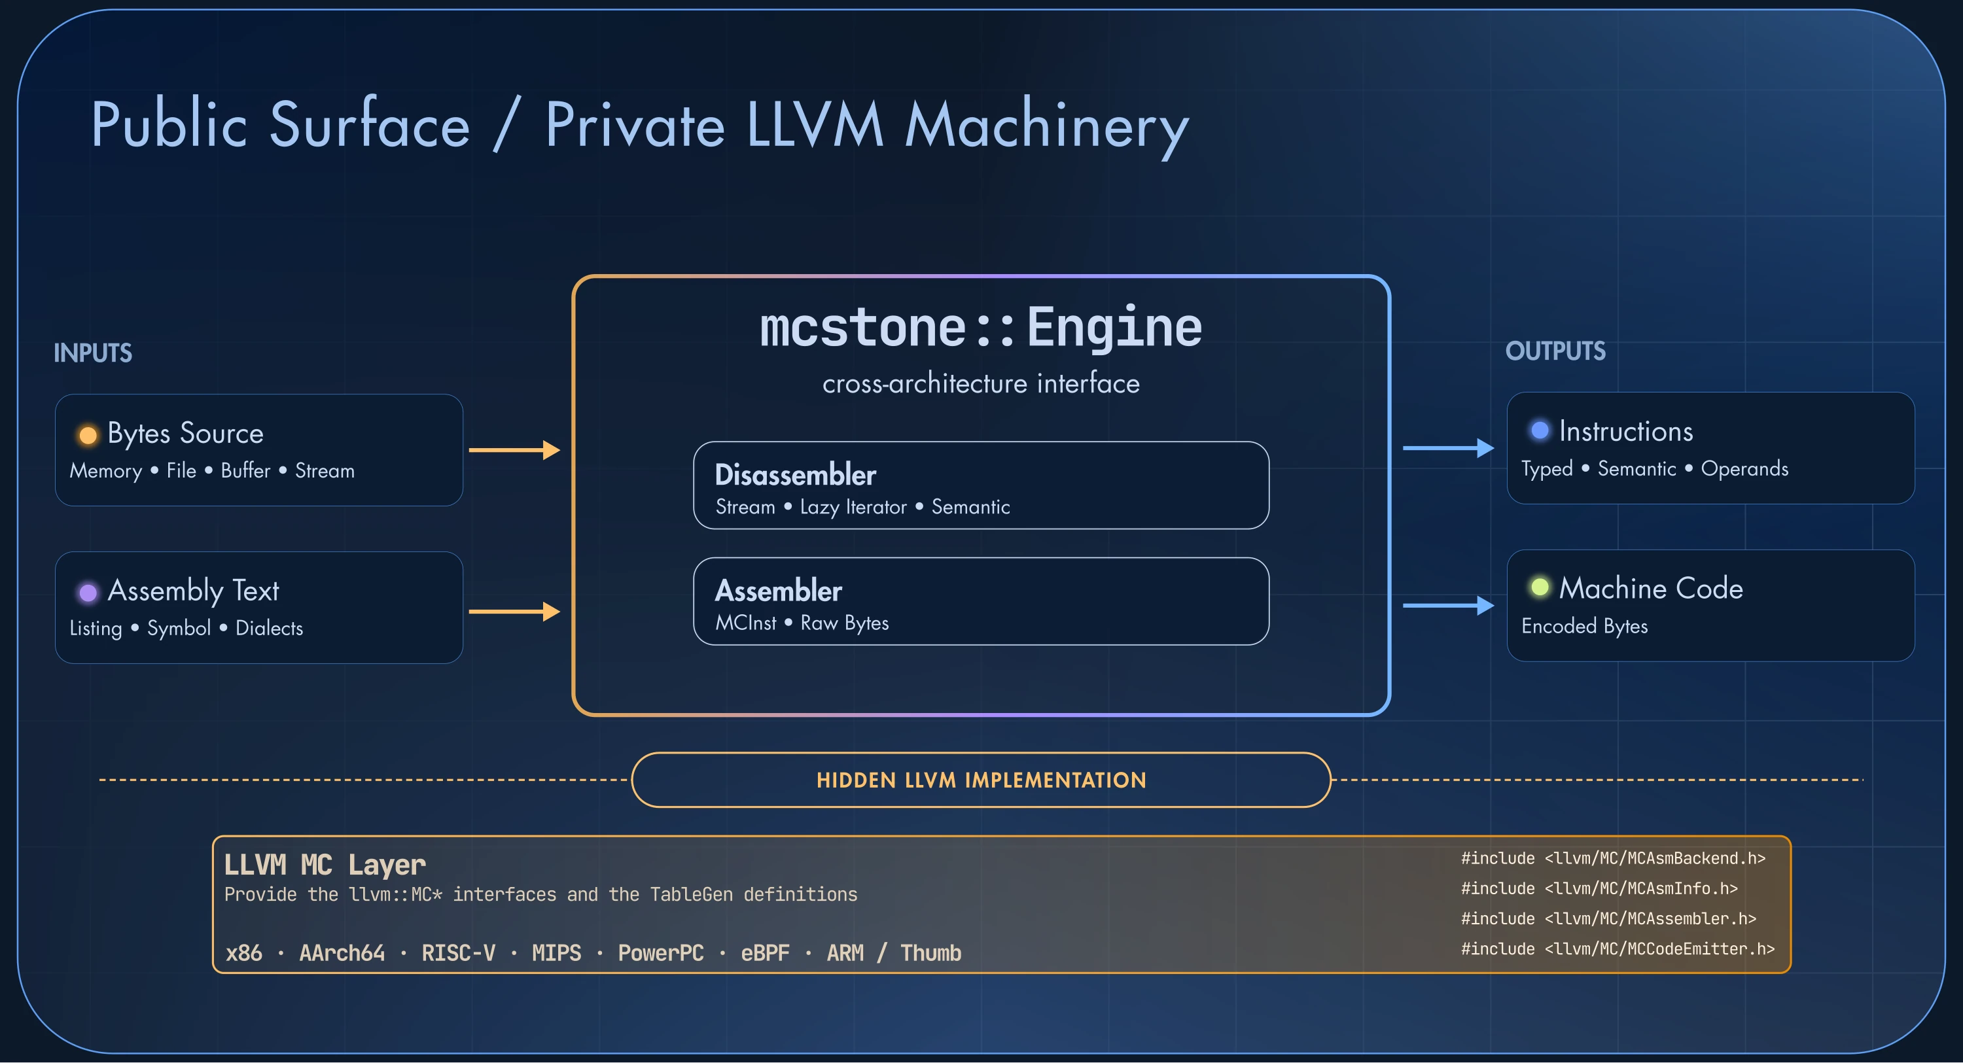Click 'AArch64' in the architecture list
This screenshot has height=1063, width=1963.
(342, 953)
